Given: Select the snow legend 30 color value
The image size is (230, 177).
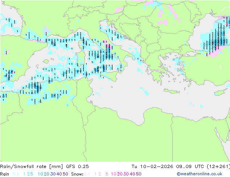Looking at the screenshot, I should click(x=126, y=174).
